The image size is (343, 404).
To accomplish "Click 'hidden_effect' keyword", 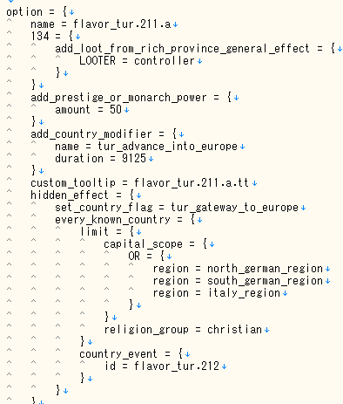I will tap(70, 195).
